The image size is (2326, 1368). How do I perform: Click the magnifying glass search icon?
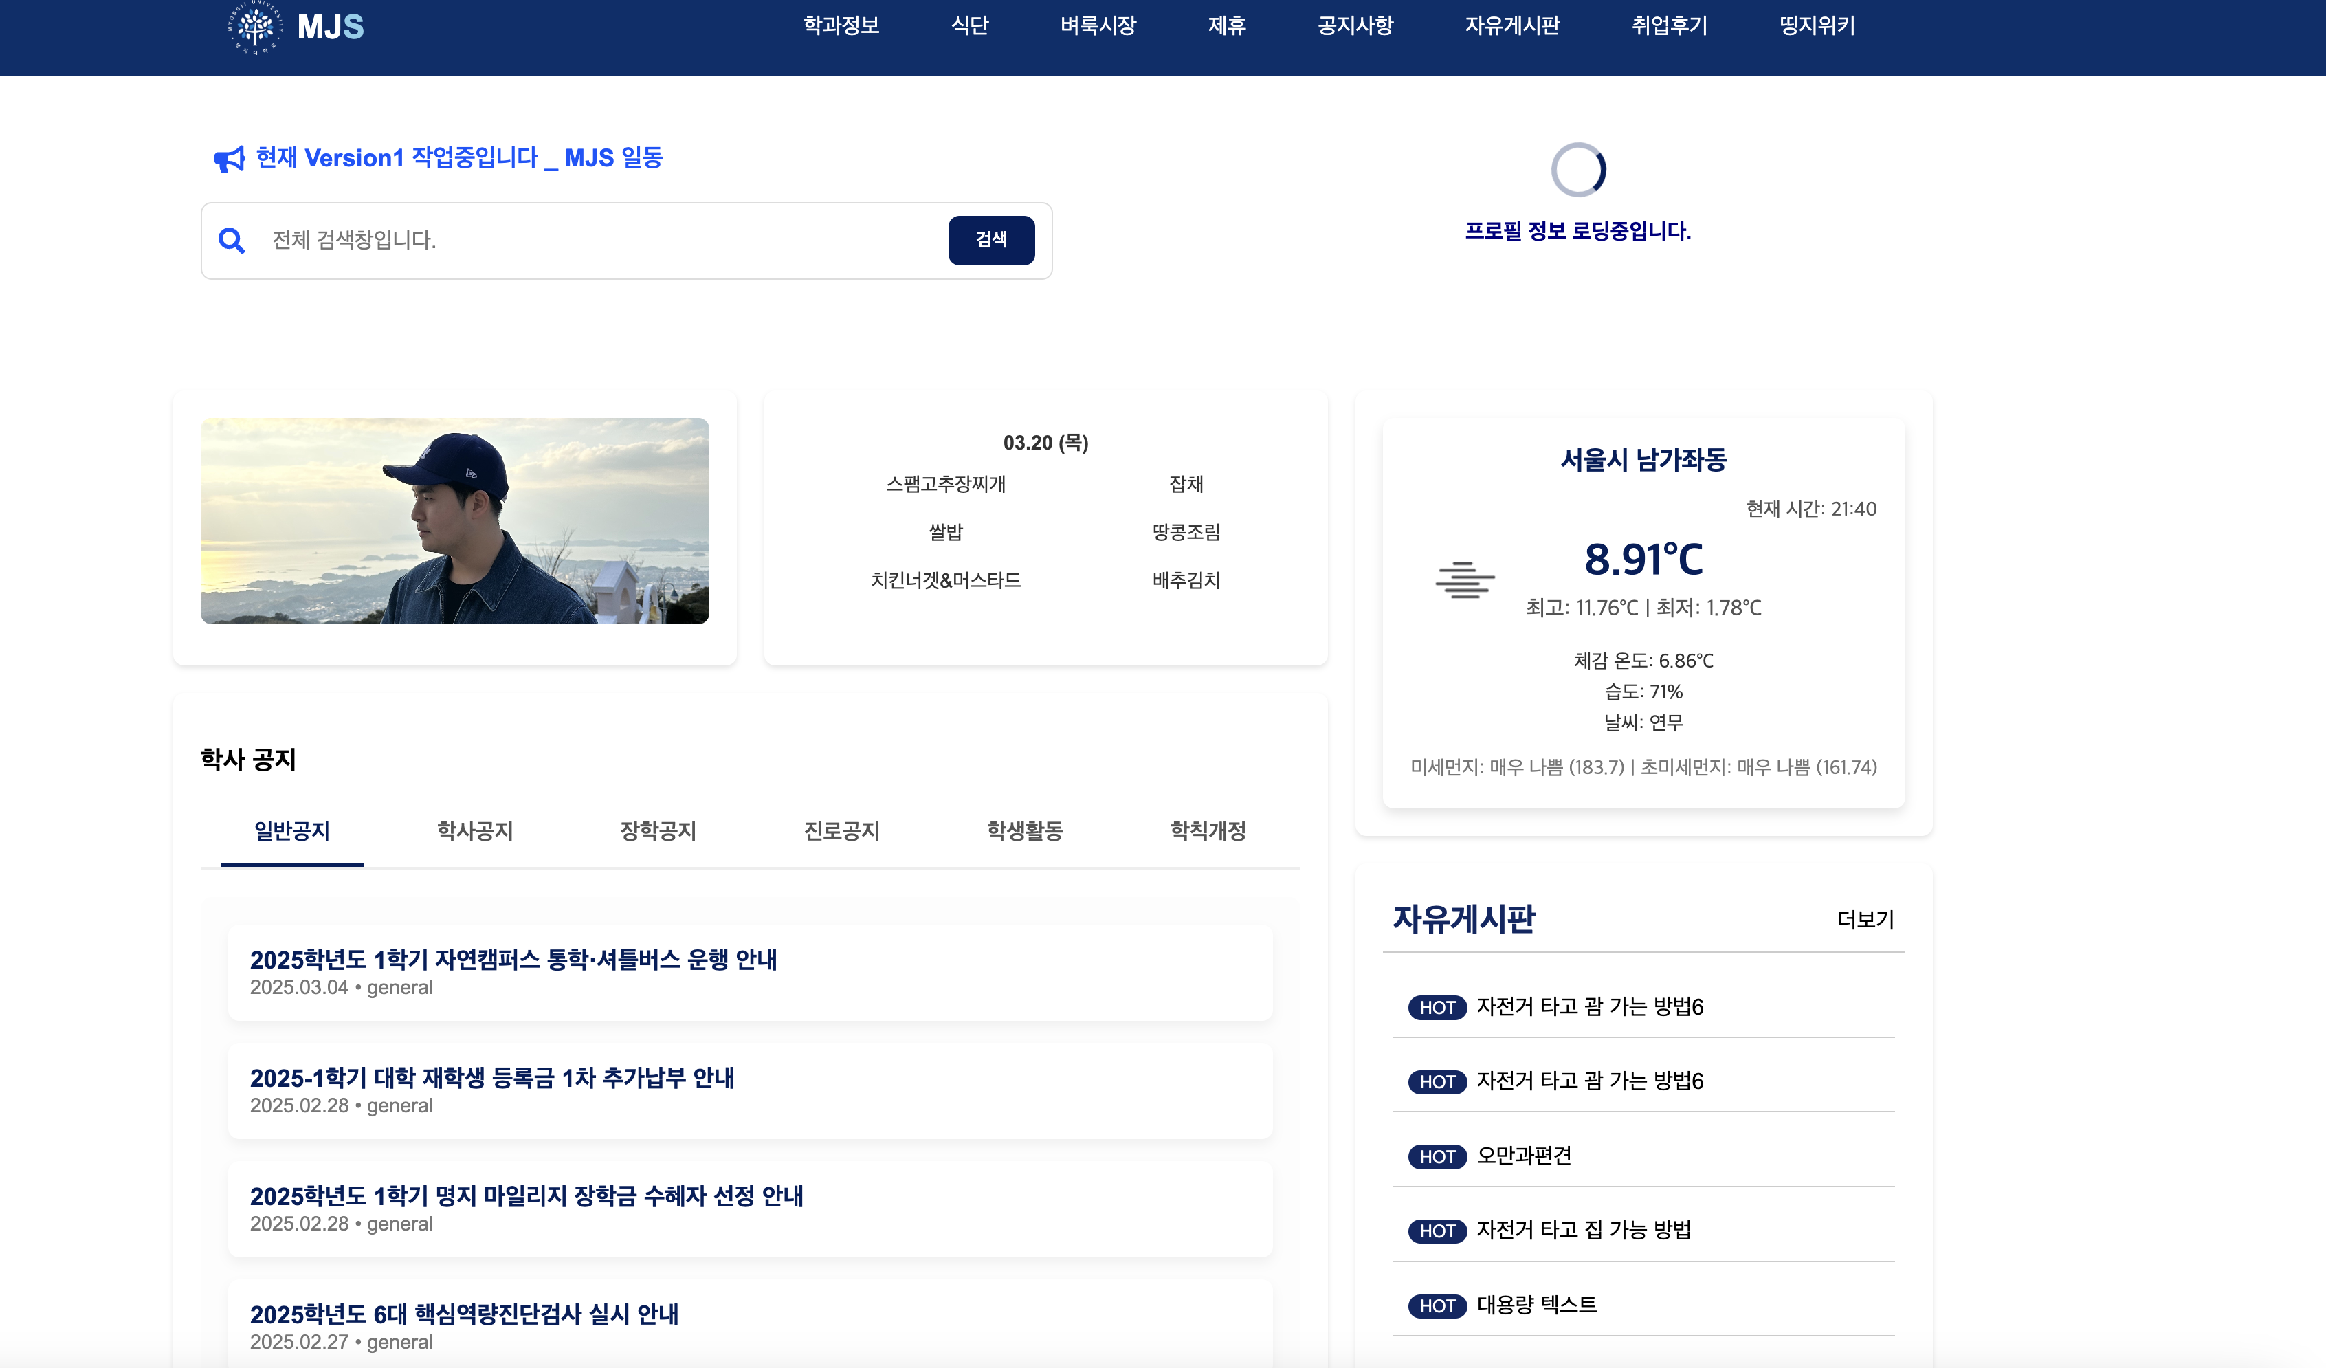[232, 241]
